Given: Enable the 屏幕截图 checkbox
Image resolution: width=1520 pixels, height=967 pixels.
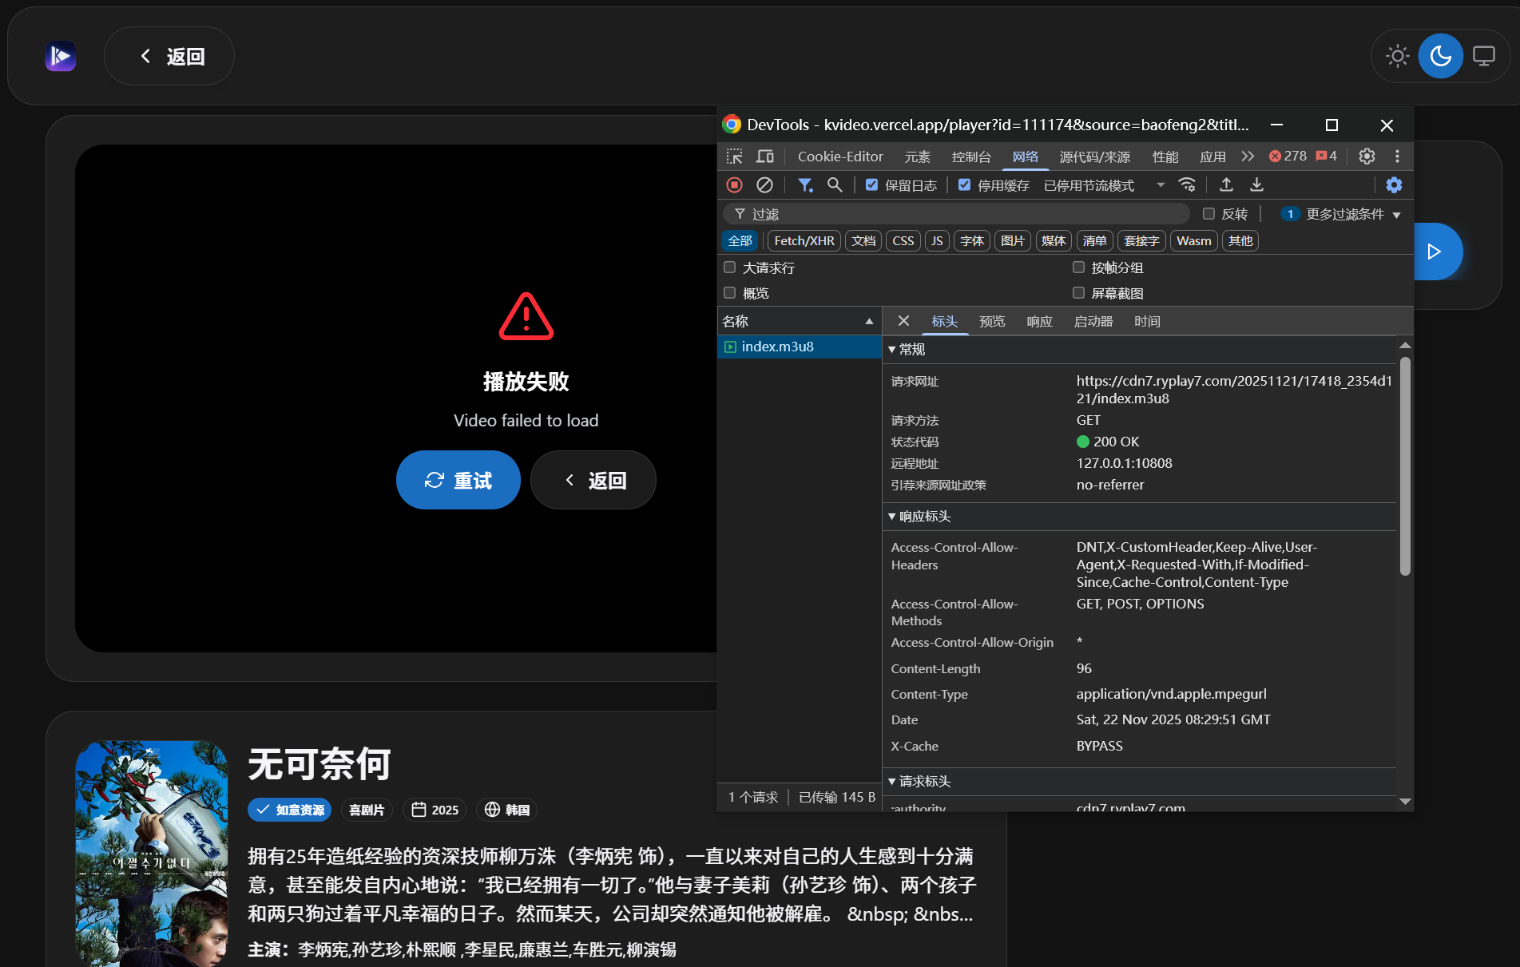Looking at the screenshot, I should (1078, 293).
